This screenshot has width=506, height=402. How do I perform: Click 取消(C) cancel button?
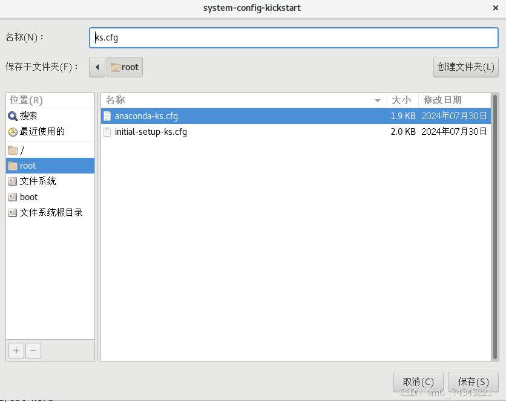click(x=418, y=382)
